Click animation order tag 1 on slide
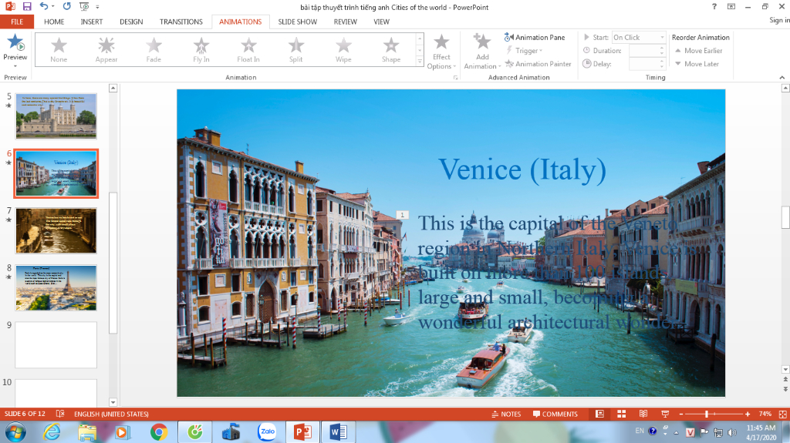This screenshot has width=790, height=443. [x=402, y=215]
